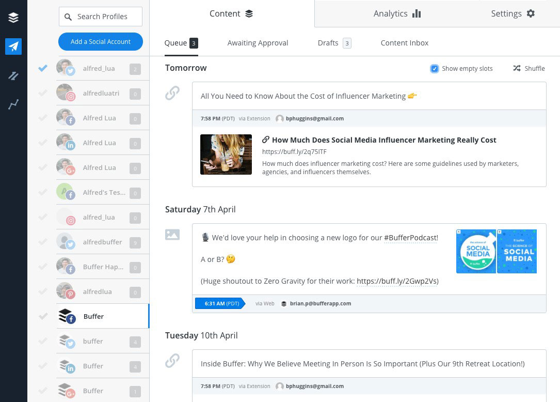560x402 pixels.
Task: Toggle the checkmark next to alfred_lua Twitter
Action: pyautogui.click(x=43, y=68)
